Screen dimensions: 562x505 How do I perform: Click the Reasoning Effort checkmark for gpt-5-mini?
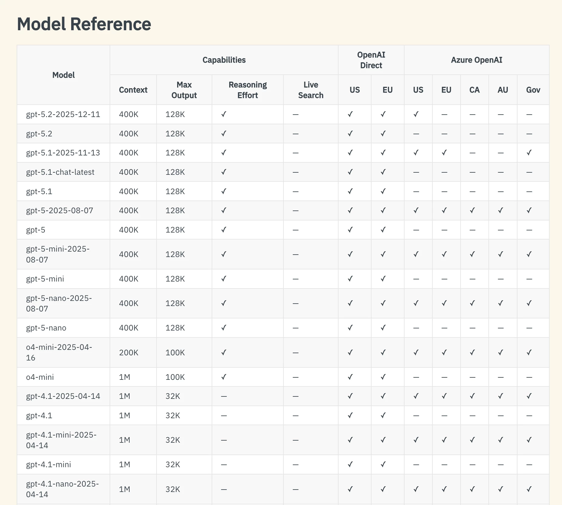coord(224,279)
